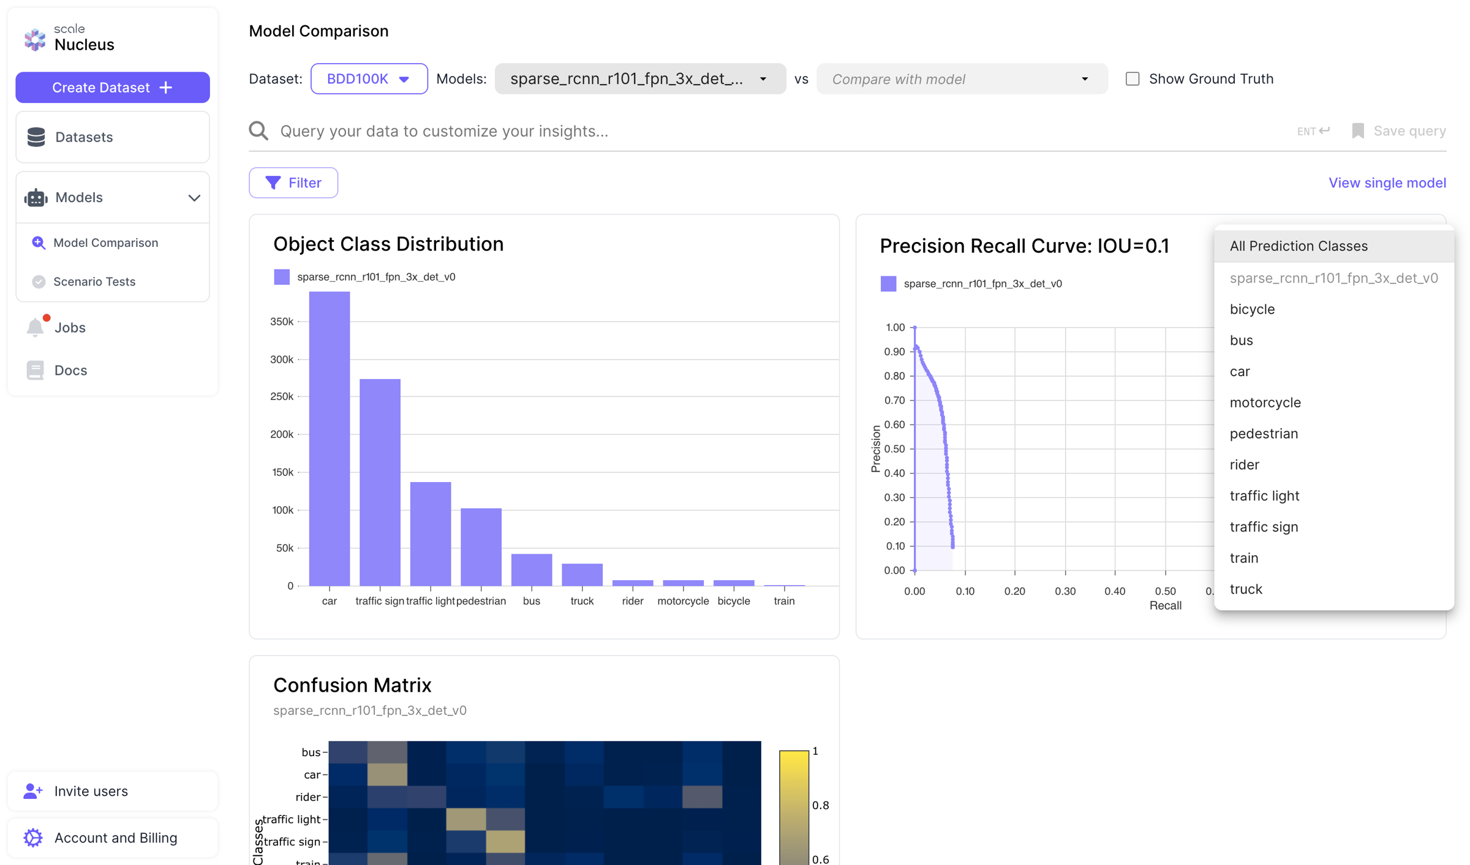Select motorcycle from the class list

coord(1334,402)
